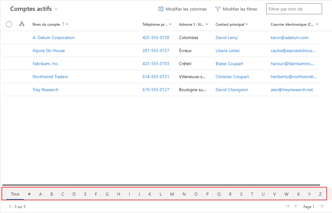Open Northwind Traders account
Screen dimensions: 332x213
[50, 77]
